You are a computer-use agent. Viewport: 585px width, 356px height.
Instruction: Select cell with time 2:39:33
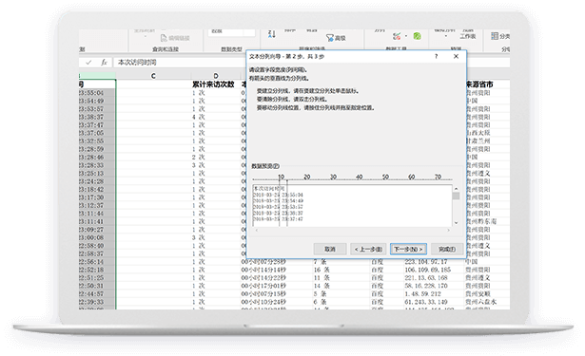tap(97, 302)
